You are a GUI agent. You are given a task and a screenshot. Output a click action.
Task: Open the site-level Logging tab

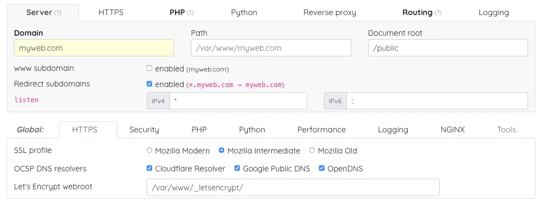pos(493,13)
